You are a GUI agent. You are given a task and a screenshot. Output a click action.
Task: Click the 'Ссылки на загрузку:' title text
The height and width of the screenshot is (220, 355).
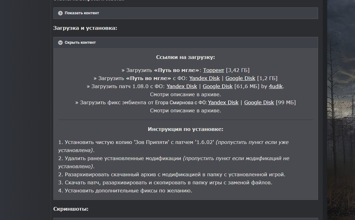185,57
